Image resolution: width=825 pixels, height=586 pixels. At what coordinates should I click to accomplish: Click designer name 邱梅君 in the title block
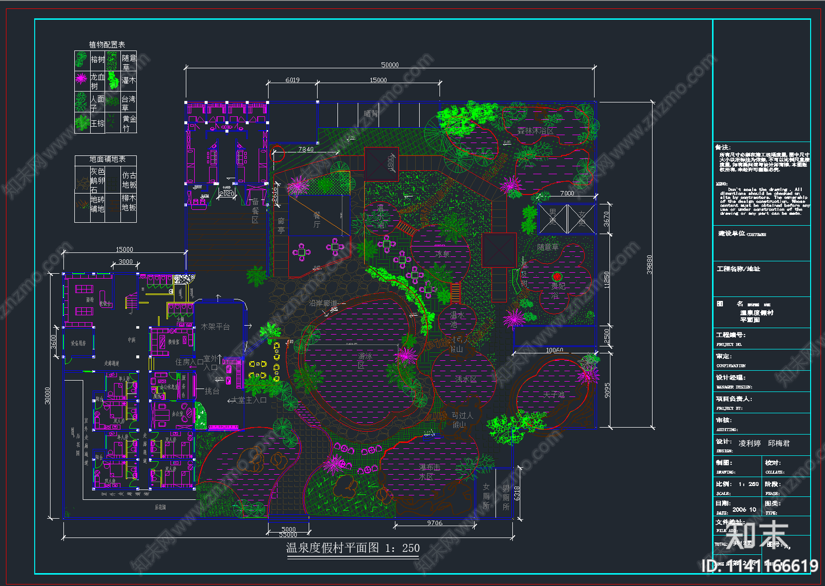pos(779,443)
